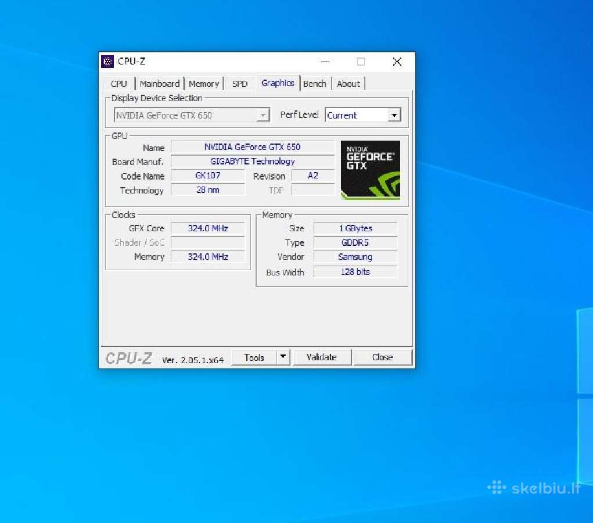This screenshot has height=523, width=593.
Task: Click the Tools button
Action: coord(254,357)
